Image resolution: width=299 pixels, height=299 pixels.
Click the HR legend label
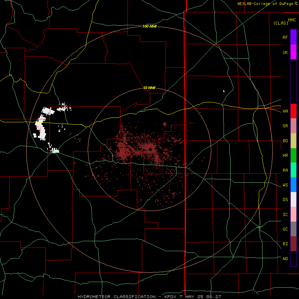click(285, 155)
